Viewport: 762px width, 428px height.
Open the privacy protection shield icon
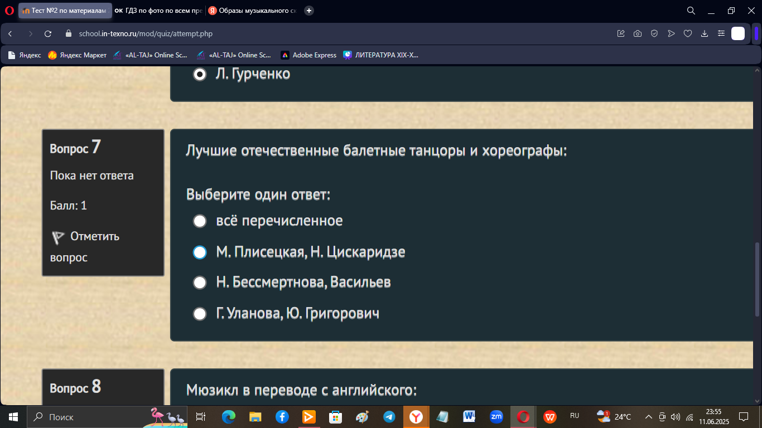coord(654,33)
